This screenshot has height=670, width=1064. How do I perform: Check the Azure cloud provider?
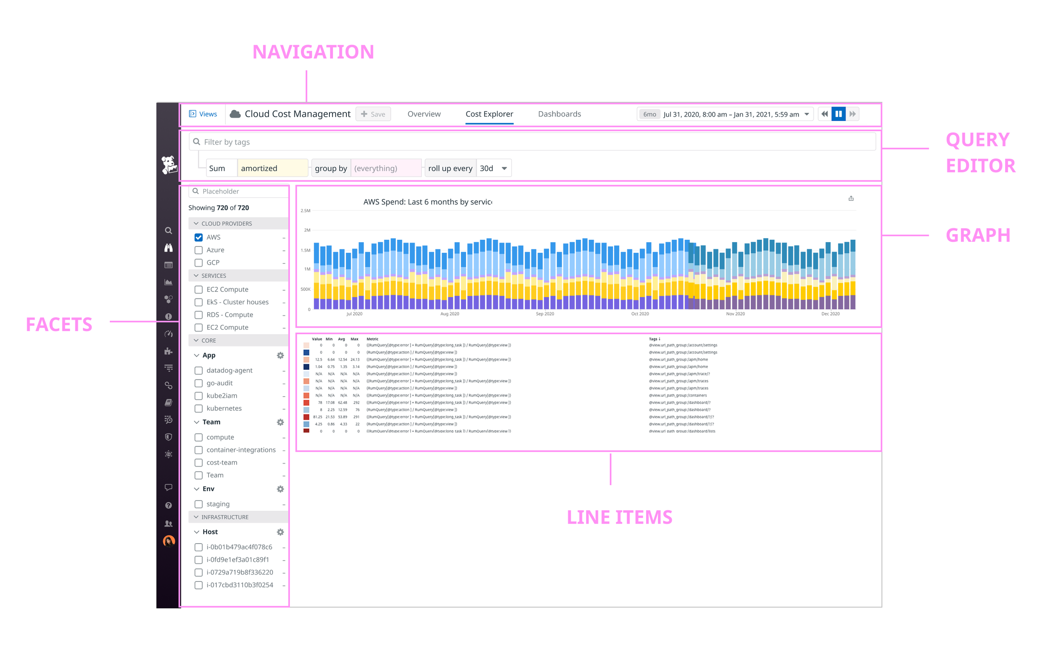199,250
